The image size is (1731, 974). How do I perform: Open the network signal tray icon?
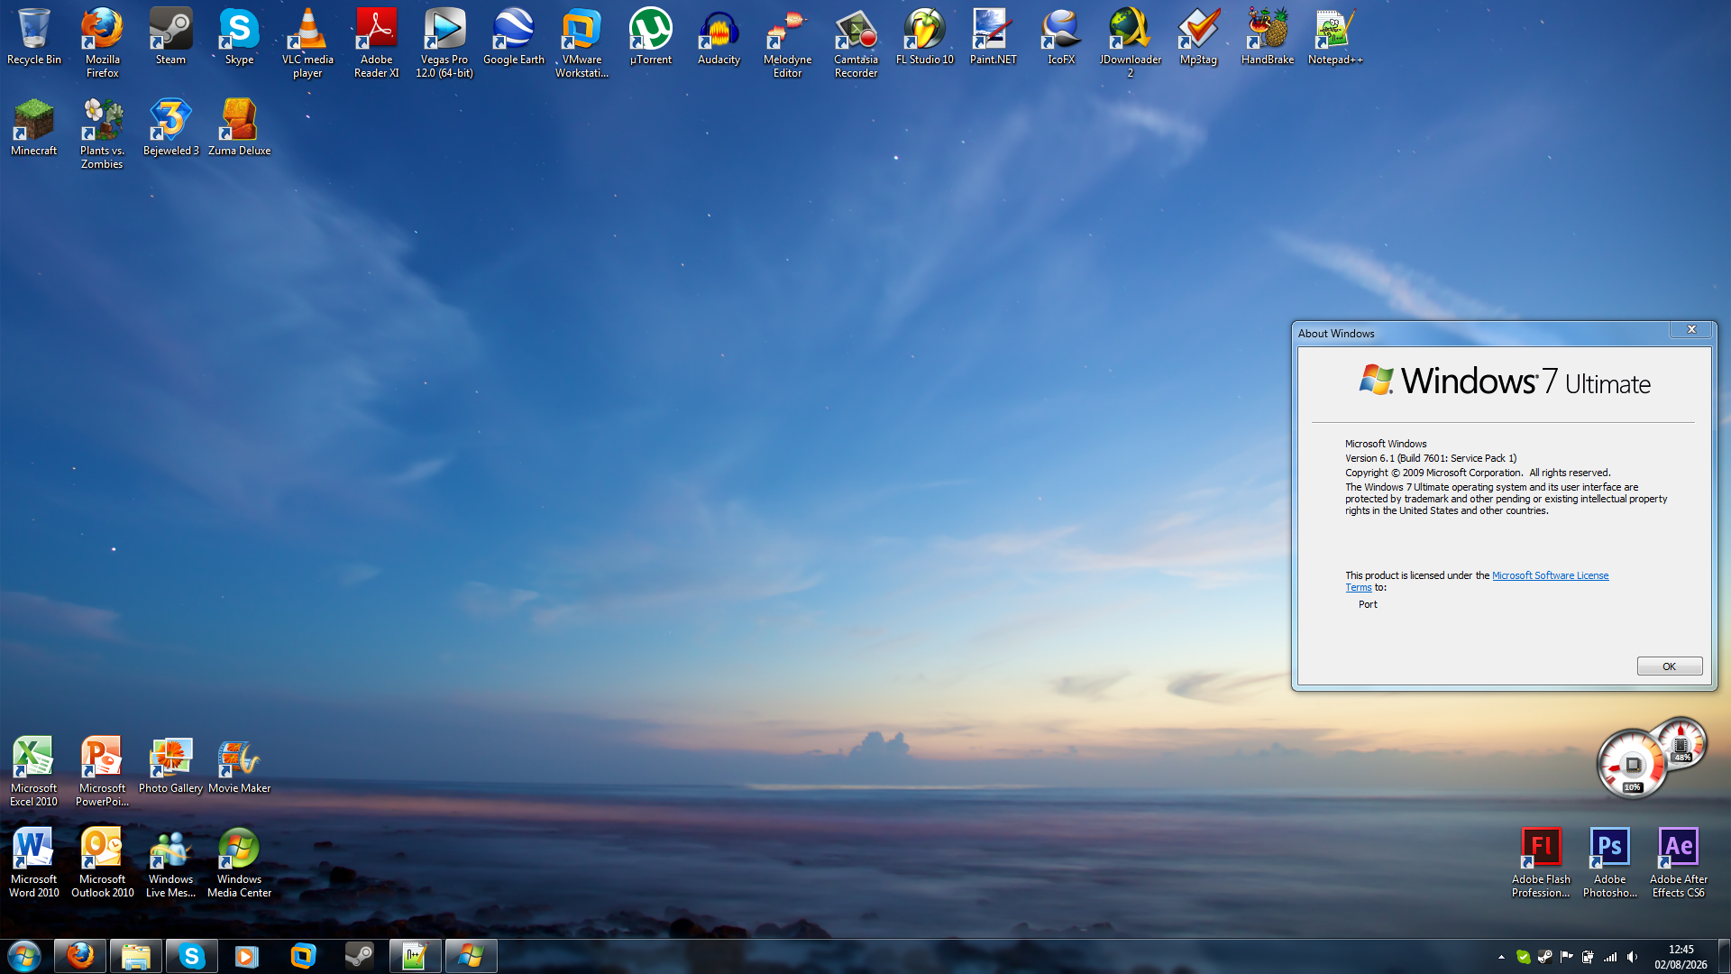tap(1610, 957)
